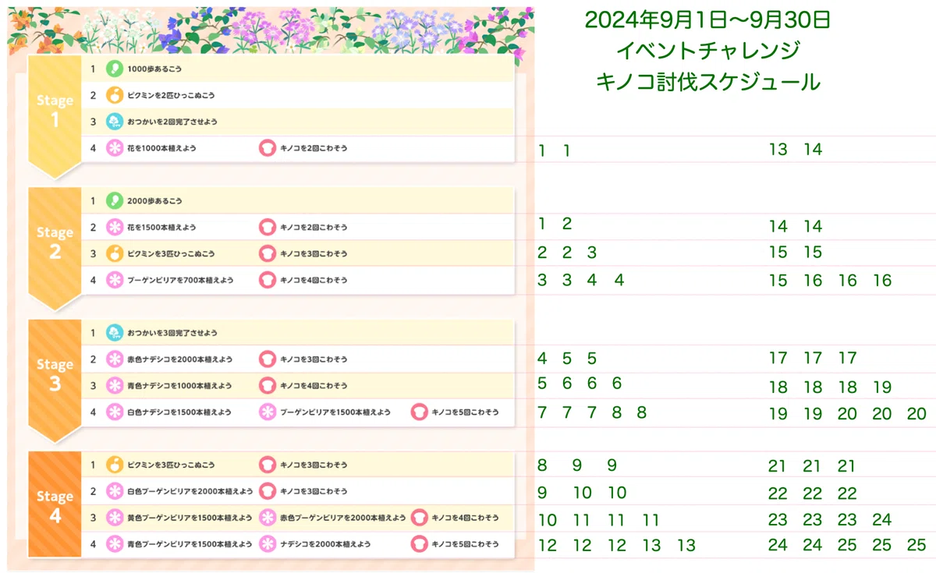Click the heading text キノコ討伐スケジュール

(x=707, y=81)
